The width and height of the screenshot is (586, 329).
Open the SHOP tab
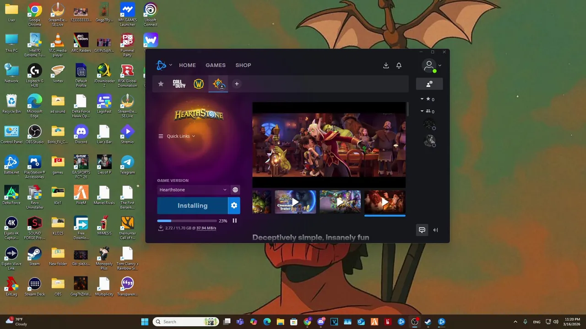pyautogui.click(x=243, y=65)
